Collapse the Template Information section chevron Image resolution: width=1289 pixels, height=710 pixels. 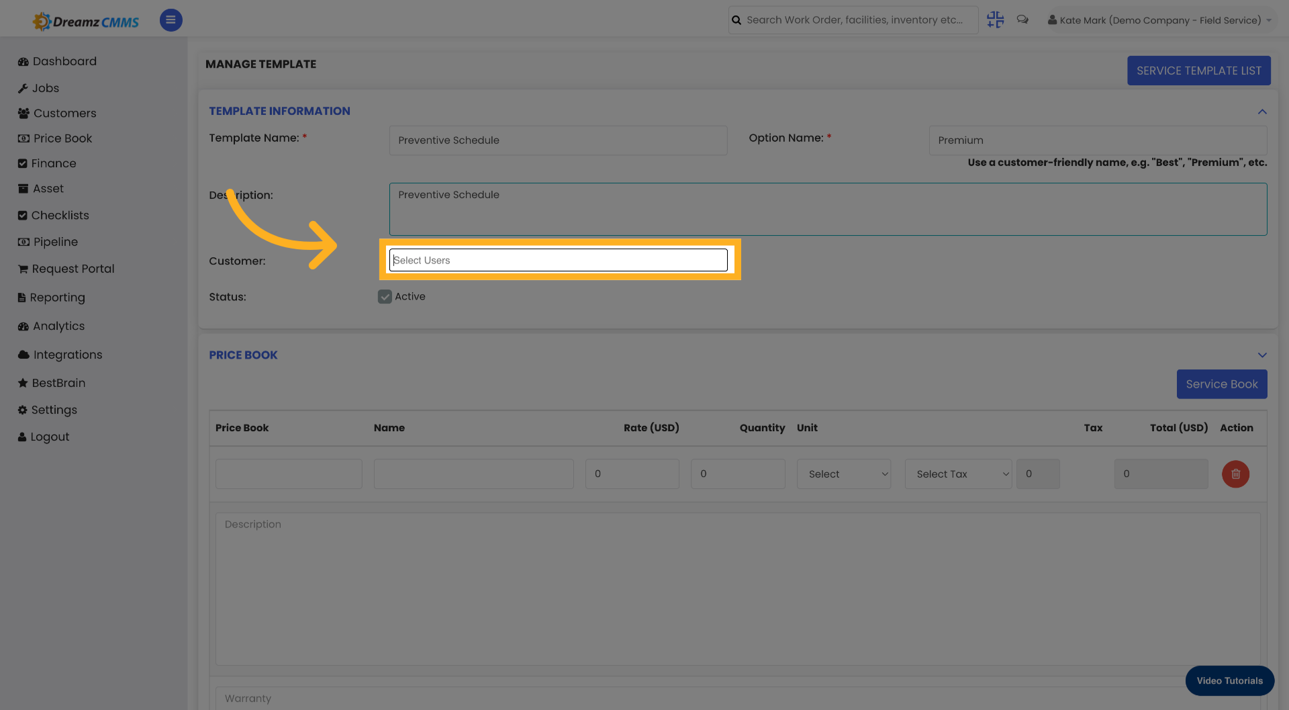[x=1262, y=112]
